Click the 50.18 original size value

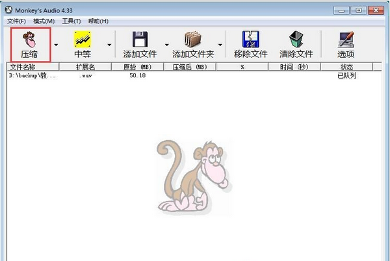click(x=138, y=75)
